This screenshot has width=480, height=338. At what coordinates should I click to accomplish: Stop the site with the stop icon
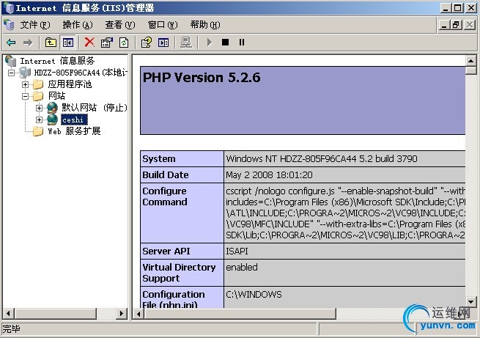225,43
